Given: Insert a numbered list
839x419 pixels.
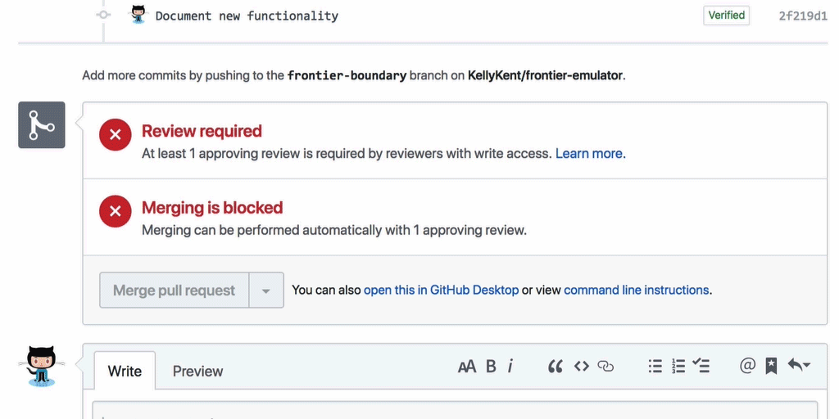Looking at the screenshot, I should coord(678,367).
